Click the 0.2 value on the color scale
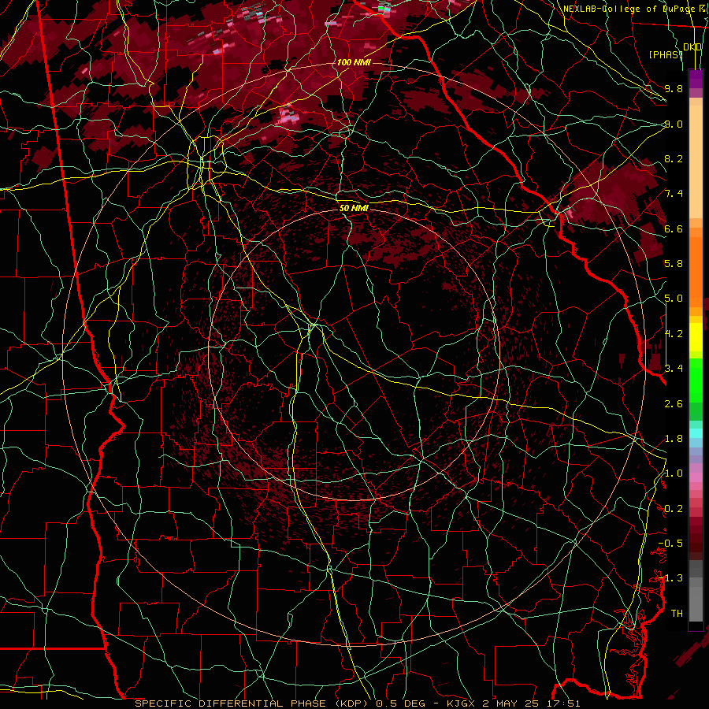Screen dimensions: 709x709 point(674,509)
